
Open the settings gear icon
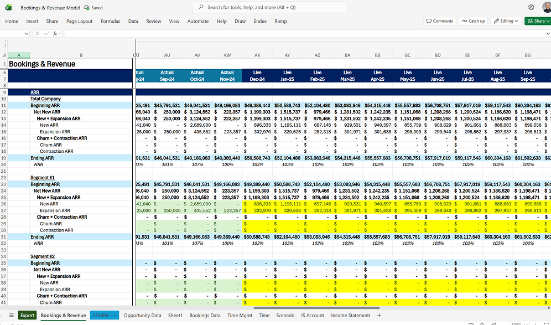pyautogui.click(x=531, y=8)
